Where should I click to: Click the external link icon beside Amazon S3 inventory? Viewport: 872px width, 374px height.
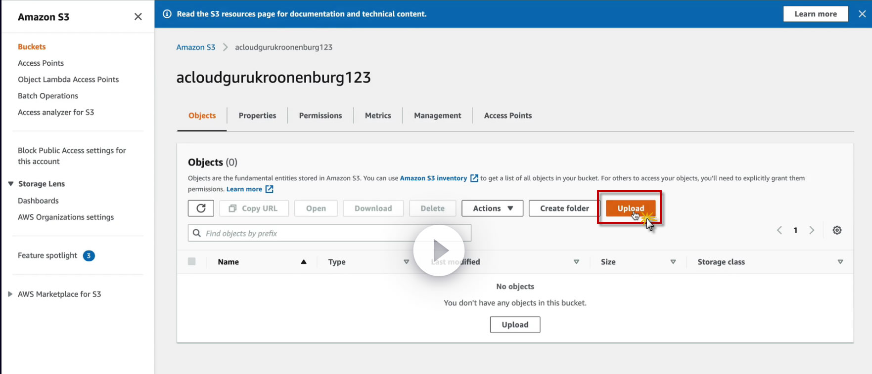click(474, 178)
